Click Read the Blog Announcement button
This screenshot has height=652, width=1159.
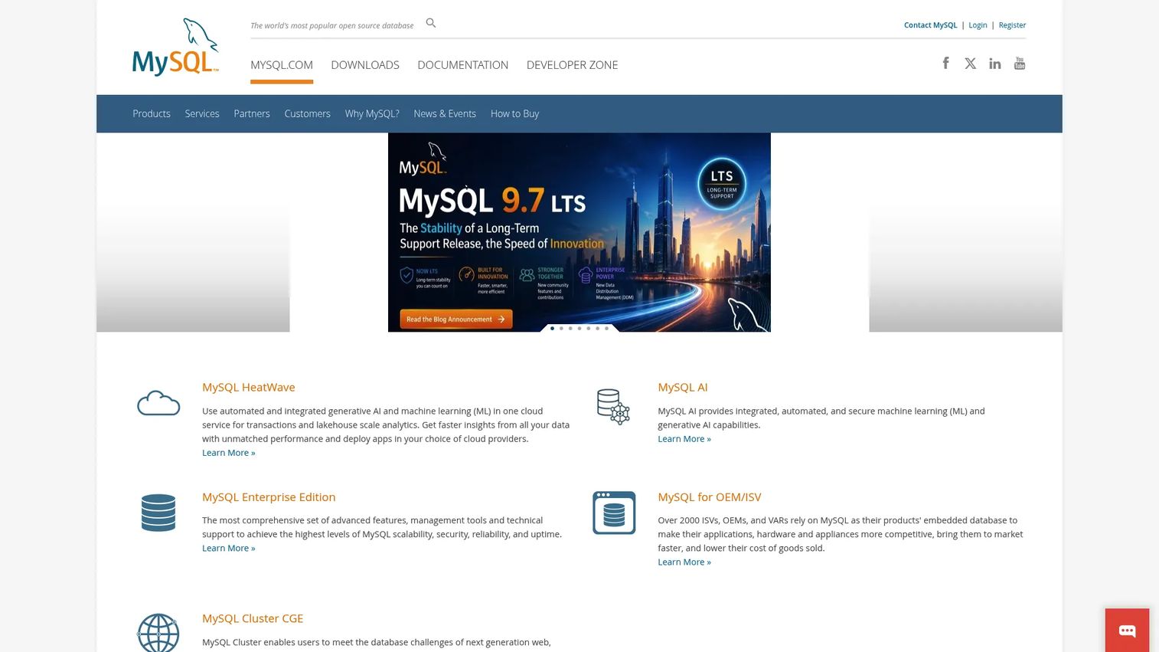pos(456,319)
